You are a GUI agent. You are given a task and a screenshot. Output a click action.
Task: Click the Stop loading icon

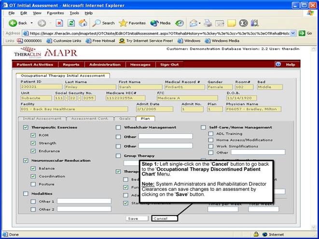[x=59, y=23]
